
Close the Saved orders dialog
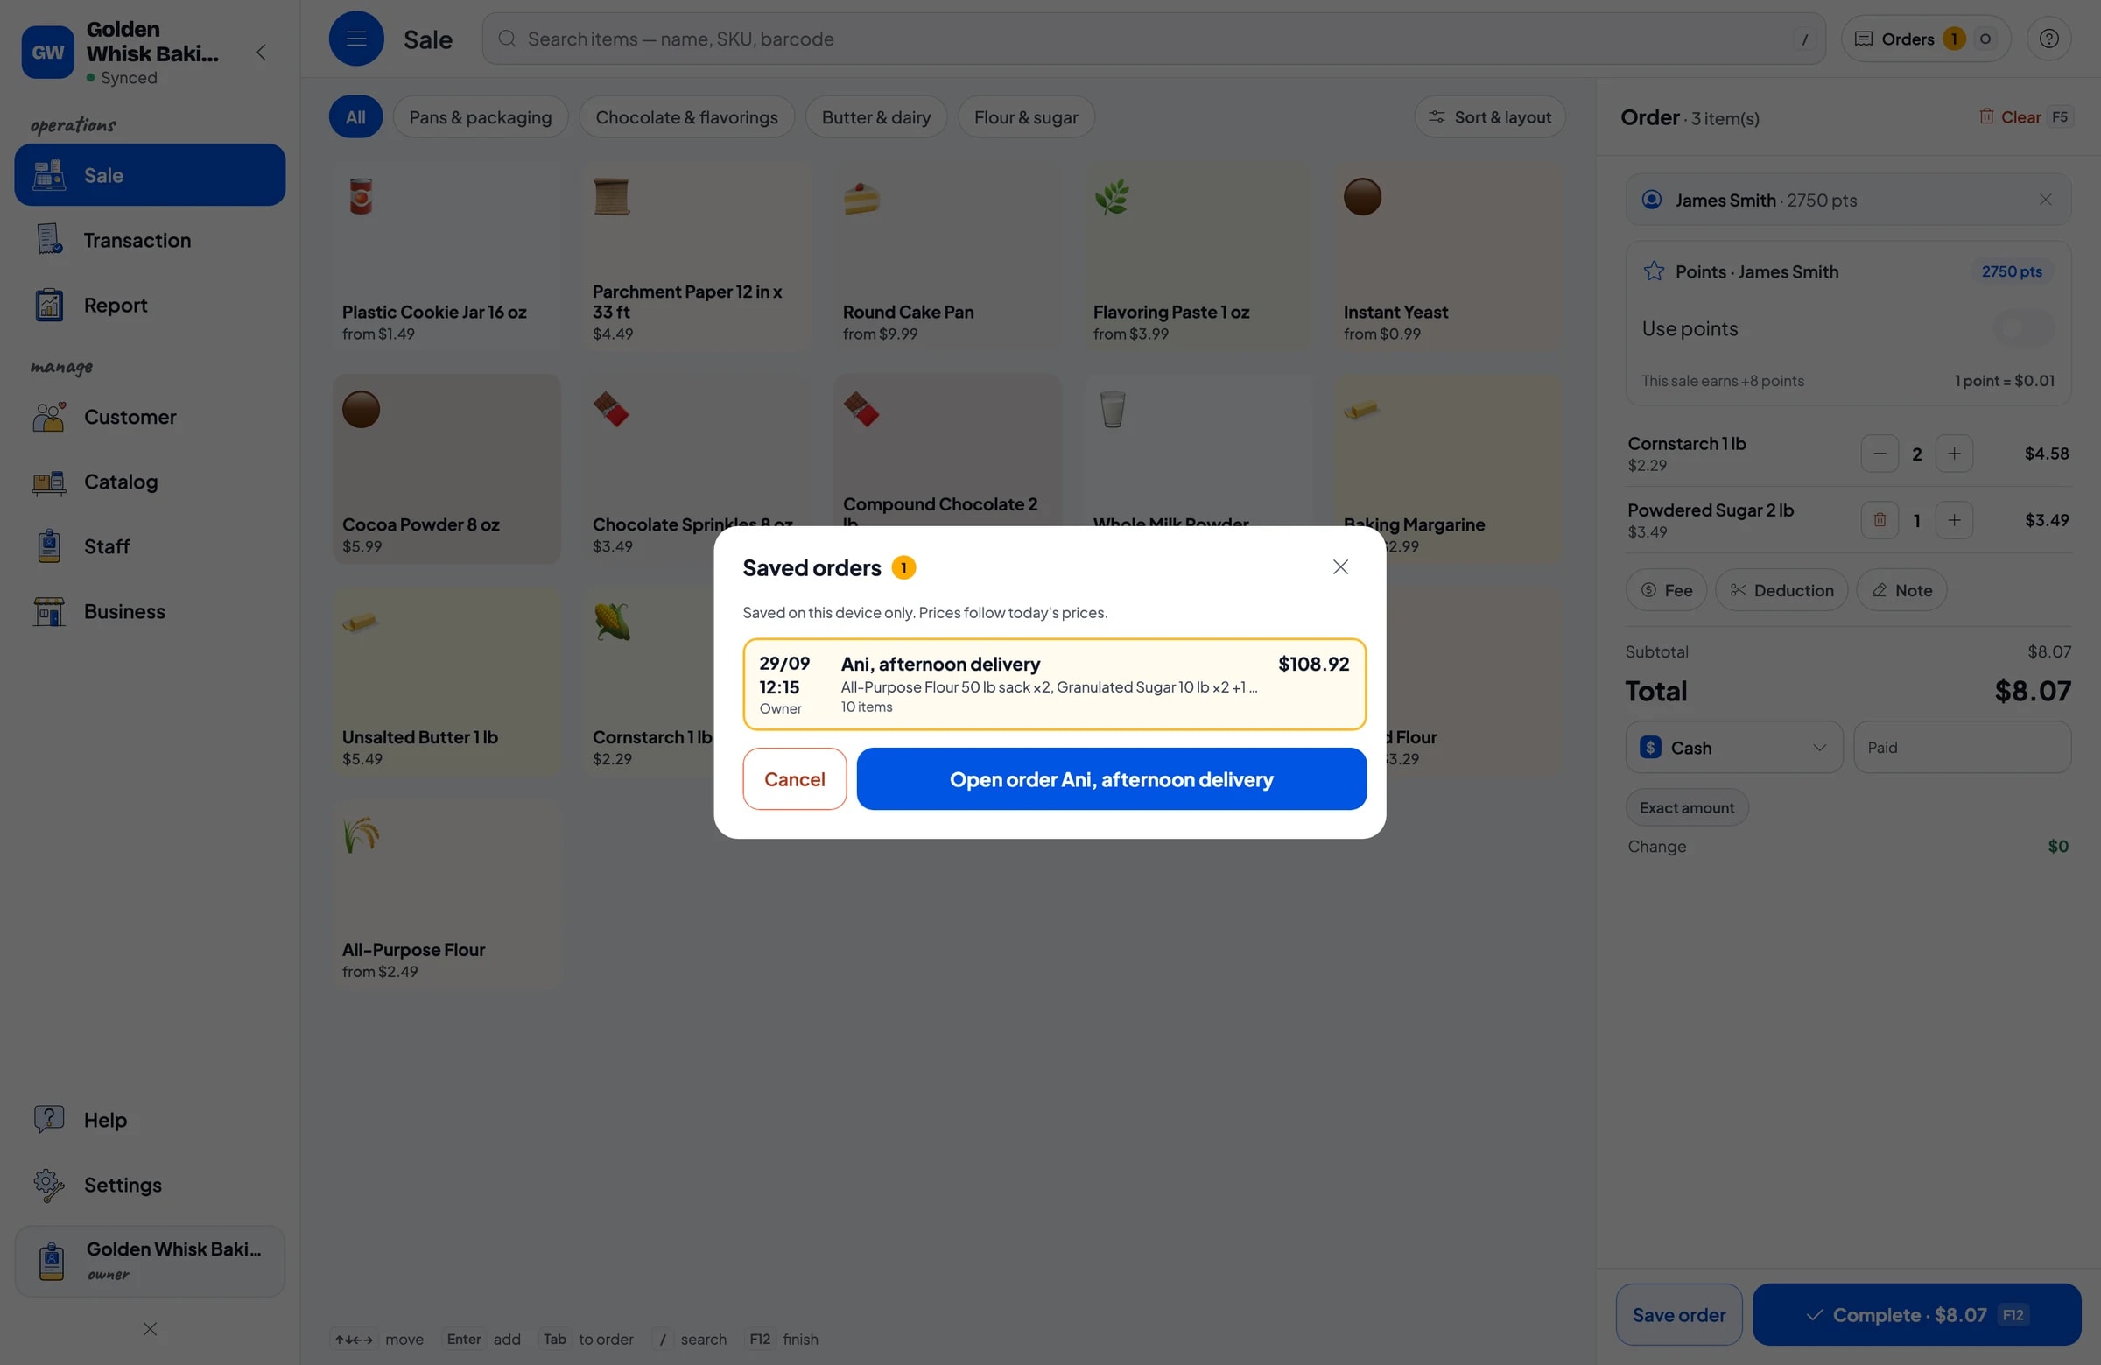coord(1340,566)
